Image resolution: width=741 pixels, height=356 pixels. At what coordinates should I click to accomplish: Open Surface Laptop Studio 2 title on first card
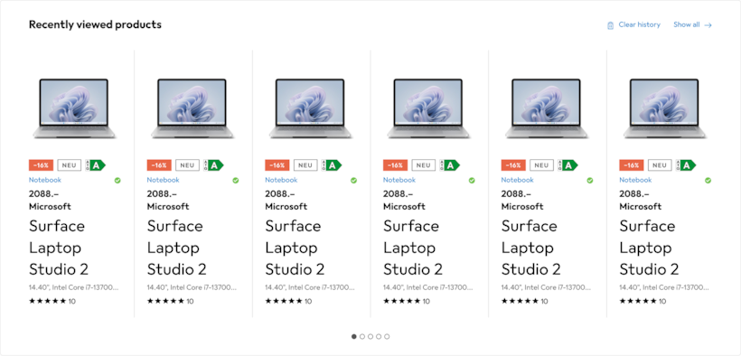click(59, 248)
